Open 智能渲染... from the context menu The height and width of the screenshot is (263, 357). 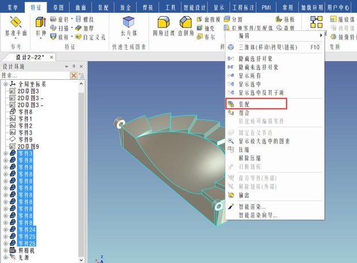275,207
